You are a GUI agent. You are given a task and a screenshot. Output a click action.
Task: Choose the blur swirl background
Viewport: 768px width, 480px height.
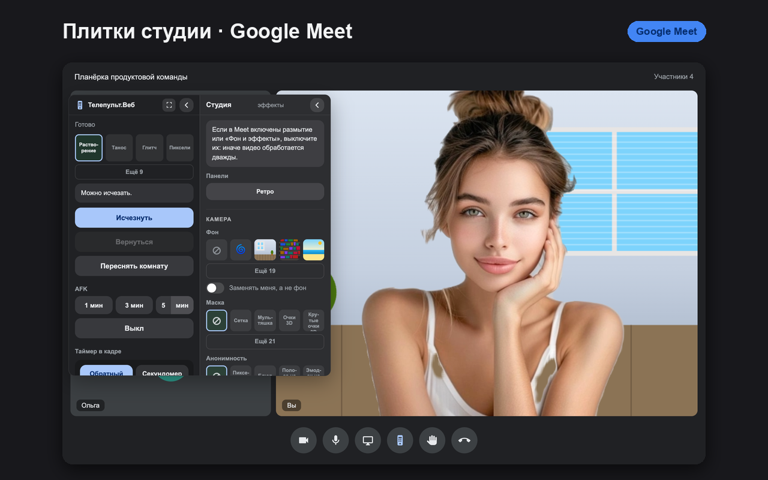coord(241,250)
